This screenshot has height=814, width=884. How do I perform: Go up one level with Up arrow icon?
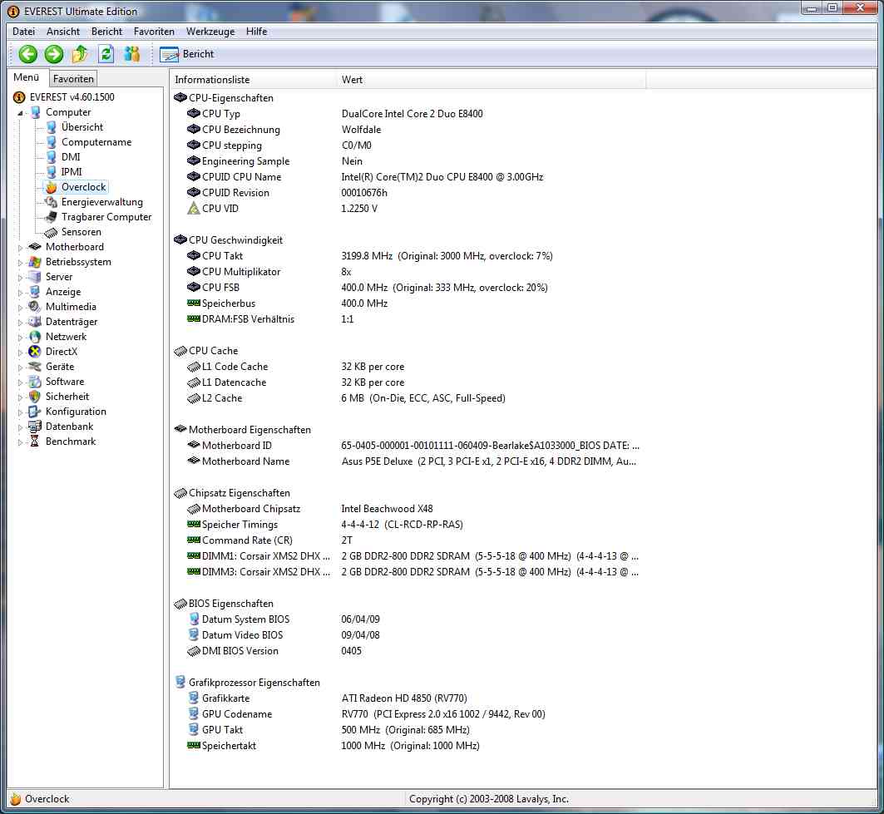pyautogui.click(x=80, y=54)
